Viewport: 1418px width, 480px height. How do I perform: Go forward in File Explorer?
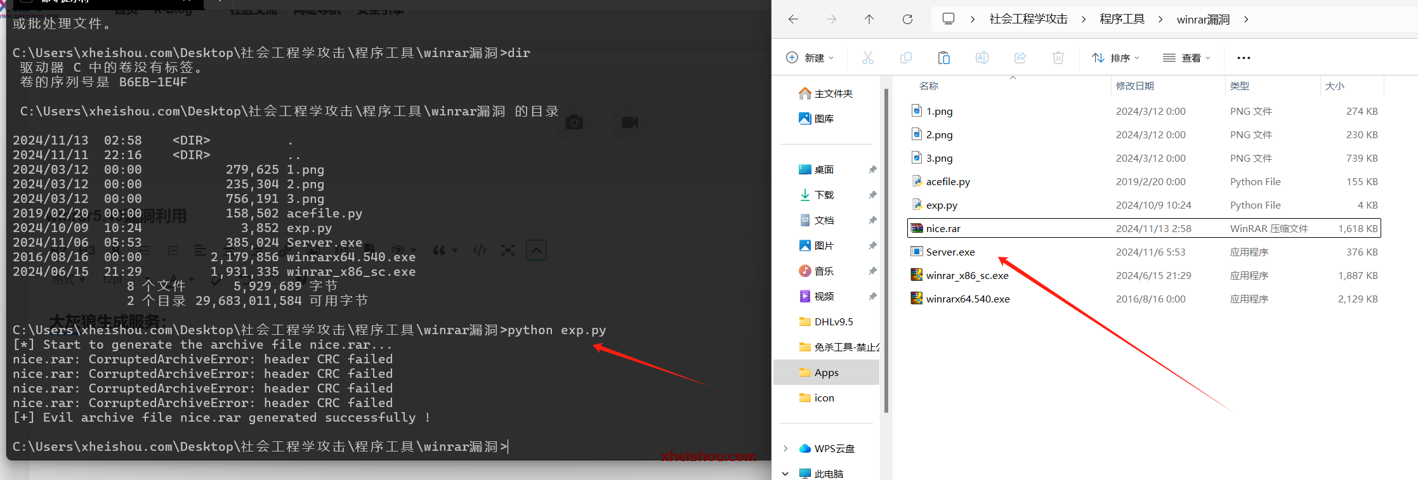click(831, 19)
